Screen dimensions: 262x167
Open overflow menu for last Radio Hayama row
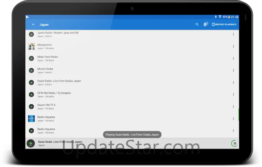(x=233, y=131)
